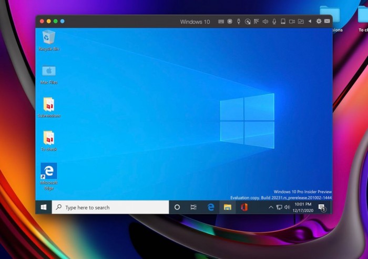Launch Microsoft Edge from the taskbar
This screenshot has height=259, width=368.
[x=211, y=207]
